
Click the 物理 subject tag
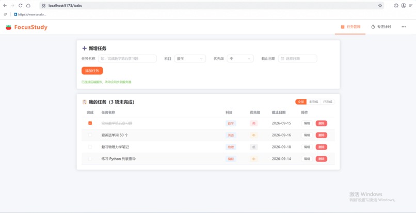pyautogui.click(x=231, y=147)
